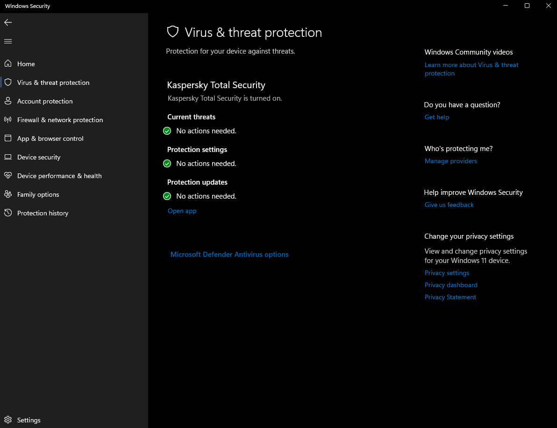Follow Learn more about Virus & threat protection
The width and height of the screenshot is (557, 428).
471,69
